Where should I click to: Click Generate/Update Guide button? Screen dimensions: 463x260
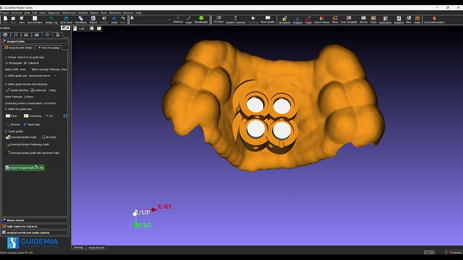coord(21,137)
